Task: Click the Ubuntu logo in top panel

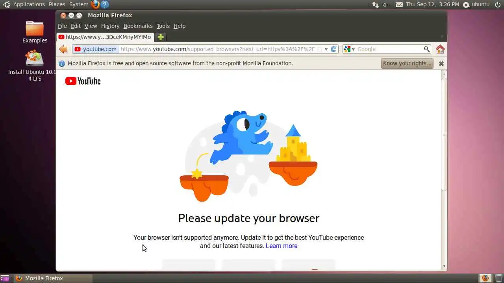Action: 6,4
